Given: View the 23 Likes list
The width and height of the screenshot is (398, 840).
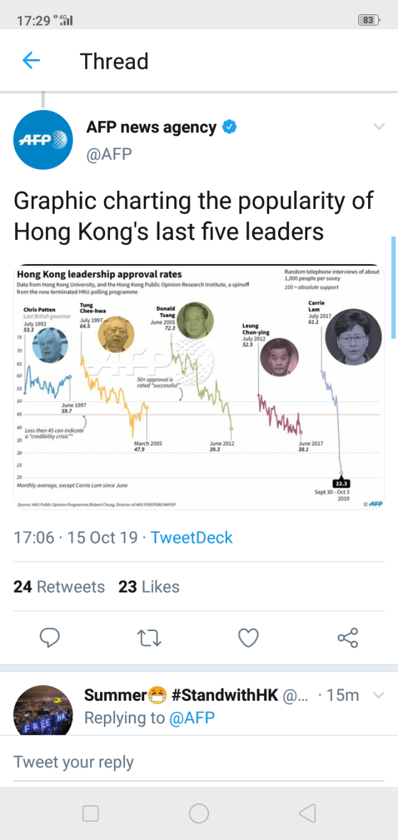Looking at the screenshot, I should [x=149, y=587].
